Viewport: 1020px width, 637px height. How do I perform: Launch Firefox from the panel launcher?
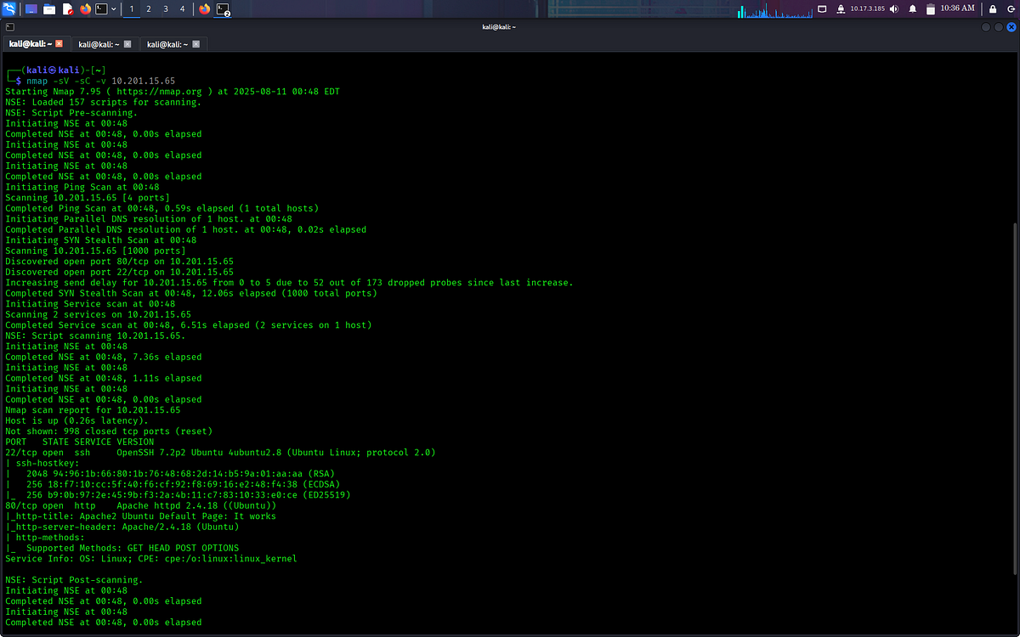click(85, 9)
